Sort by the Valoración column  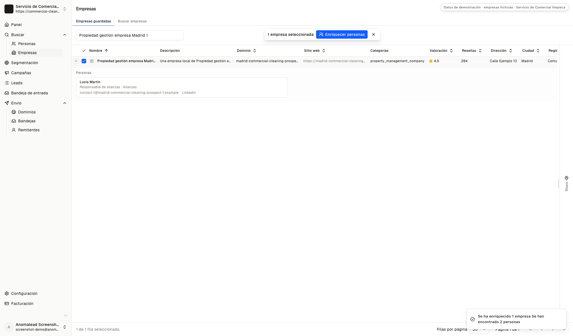[441, 51]
